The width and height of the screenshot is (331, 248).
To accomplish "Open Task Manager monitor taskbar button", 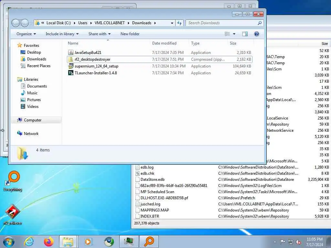I will 129,242.
